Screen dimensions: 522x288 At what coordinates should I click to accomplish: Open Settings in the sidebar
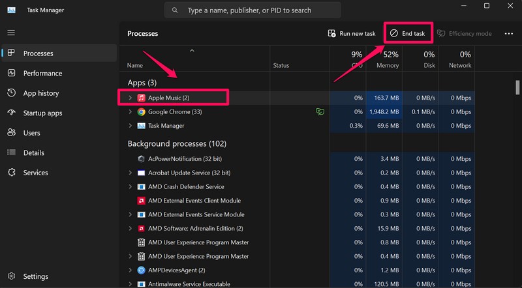(35, 276)
